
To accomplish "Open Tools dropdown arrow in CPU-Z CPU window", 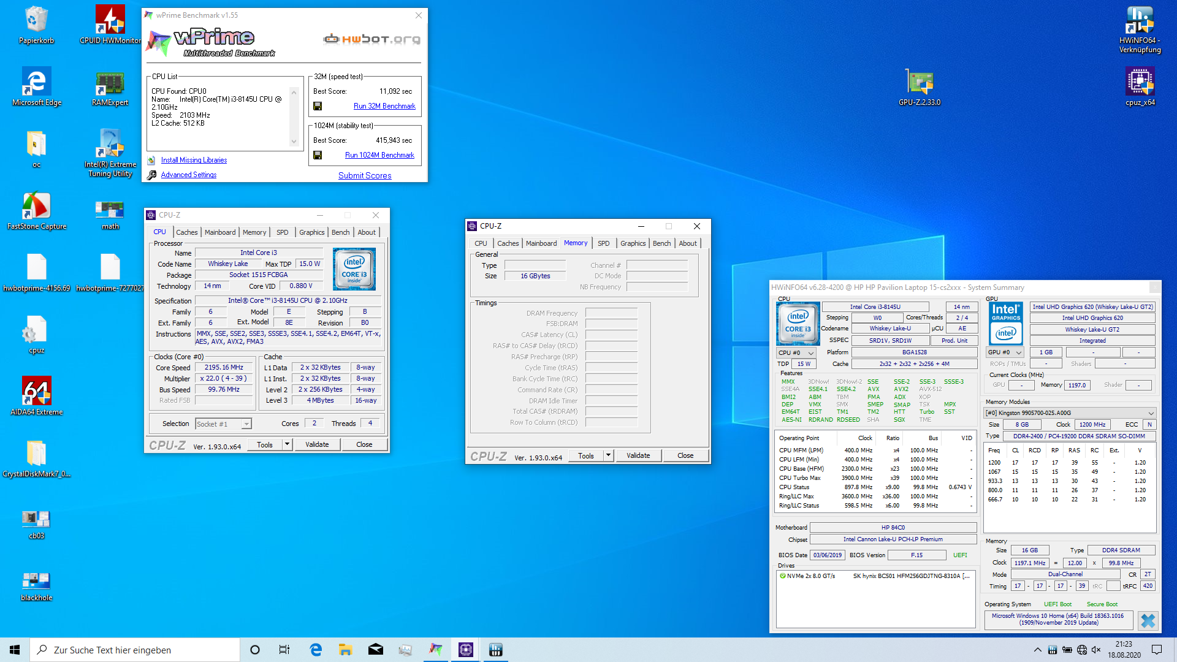I will [x=286, y=444].
